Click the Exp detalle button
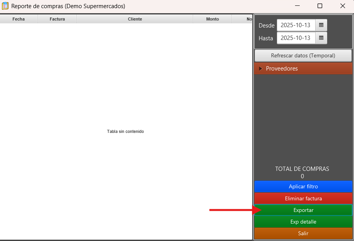 pyautogui.click(x=303, y=222)
